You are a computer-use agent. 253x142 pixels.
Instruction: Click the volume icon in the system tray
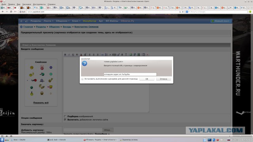click(x=232, y=140)
